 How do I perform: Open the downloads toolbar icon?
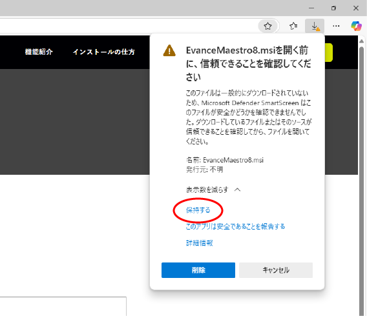click(x=315, y=26)
